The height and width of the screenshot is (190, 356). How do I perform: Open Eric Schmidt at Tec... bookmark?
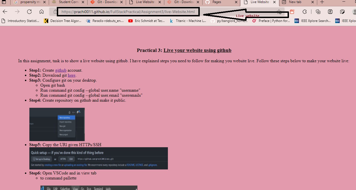click(x=147, y=21)
